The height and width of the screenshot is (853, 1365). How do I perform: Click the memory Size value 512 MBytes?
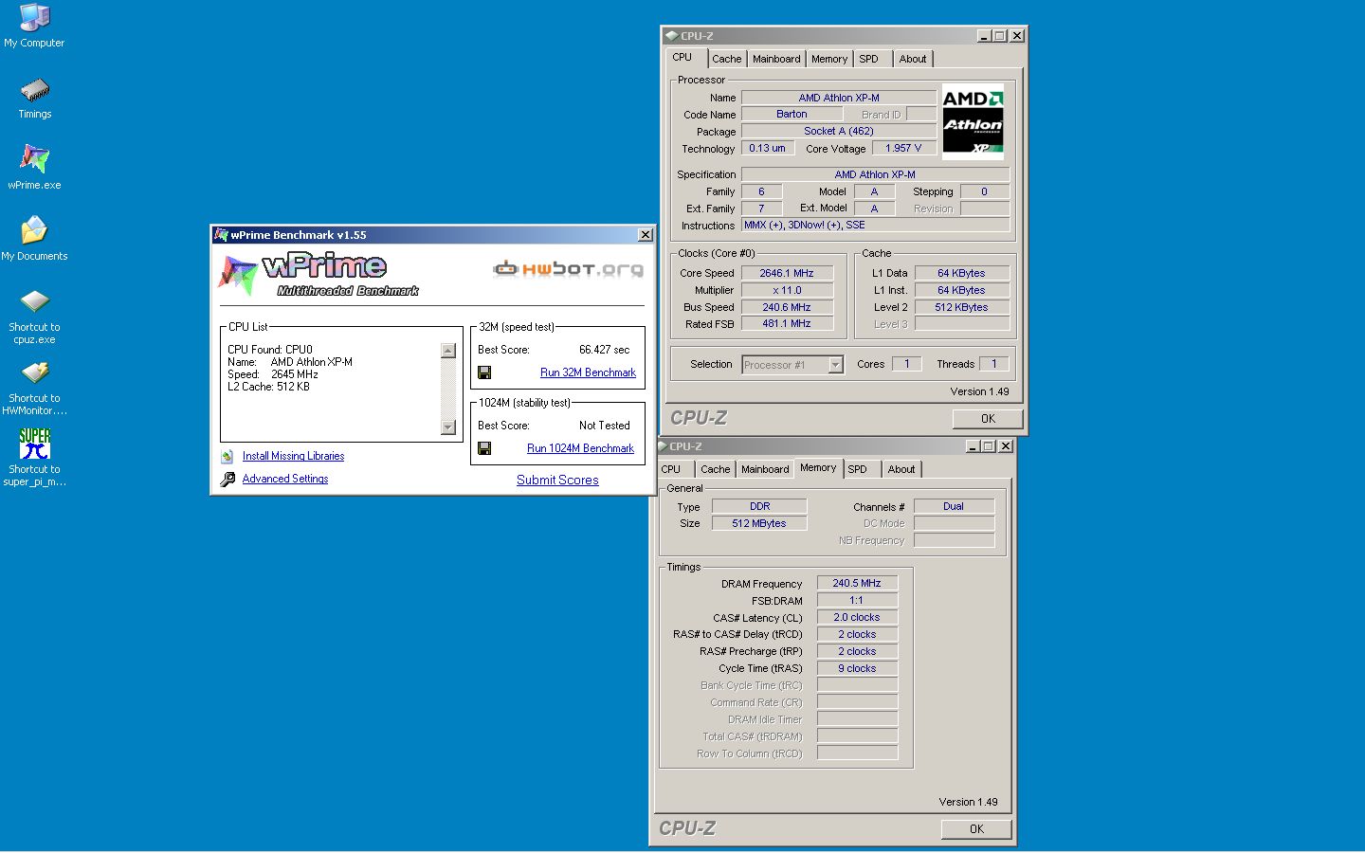(x=759, y=523)
